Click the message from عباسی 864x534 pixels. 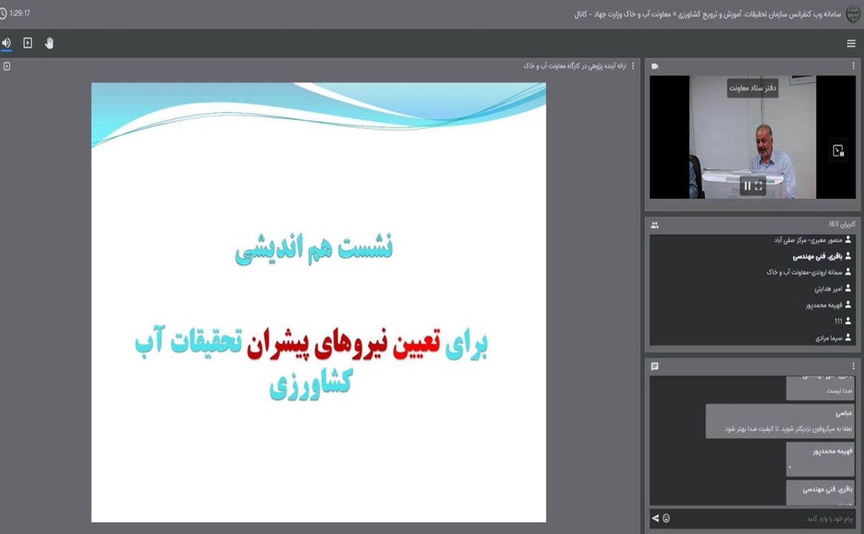pyautogui.click(x=780, y=421)
